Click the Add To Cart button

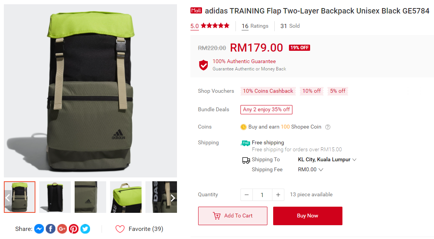(x=233, y=216)
